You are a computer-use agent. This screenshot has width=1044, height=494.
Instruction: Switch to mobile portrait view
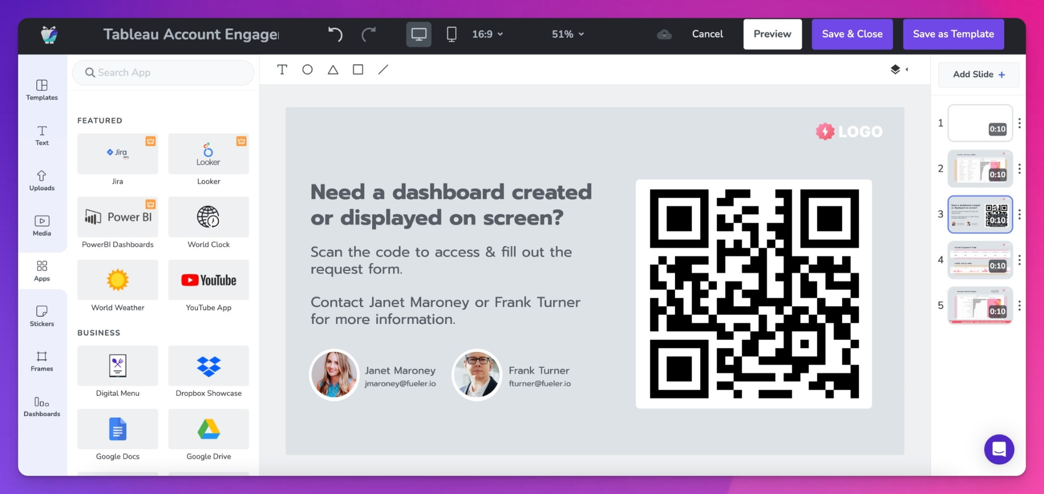[452, 34]
